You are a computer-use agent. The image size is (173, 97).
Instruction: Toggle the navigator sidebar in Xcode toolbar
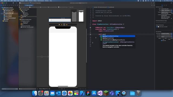click(x=6, y=3)
